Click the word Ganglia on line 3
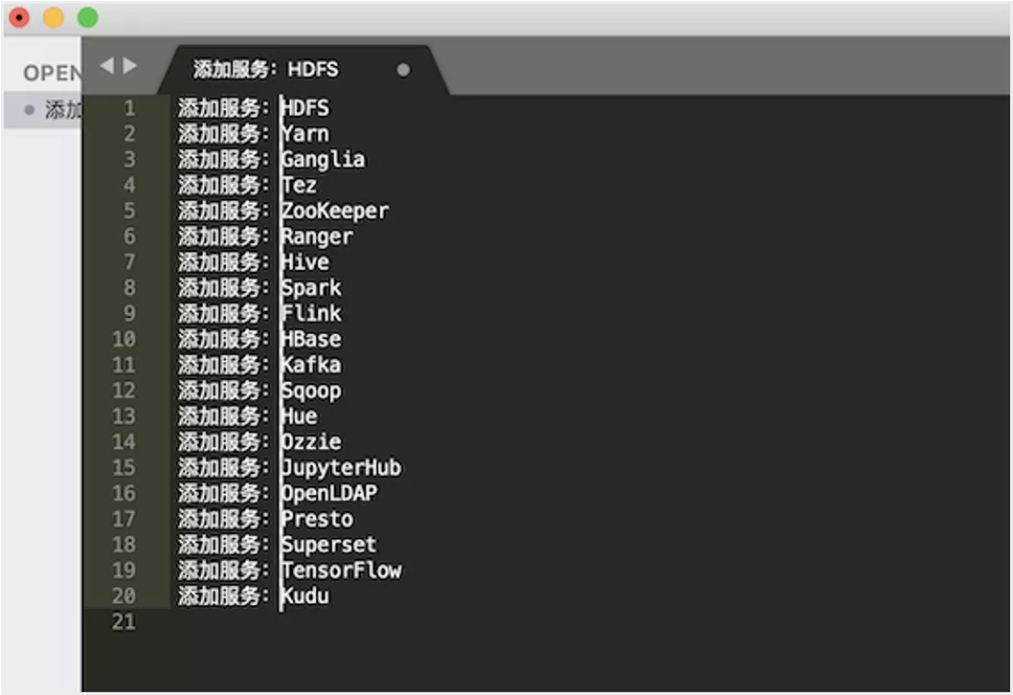Screen dimensions: 1013x695 tap(324, 160)
